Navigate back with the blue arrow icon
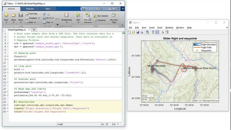The image size is (231, 130). (44, 14)
